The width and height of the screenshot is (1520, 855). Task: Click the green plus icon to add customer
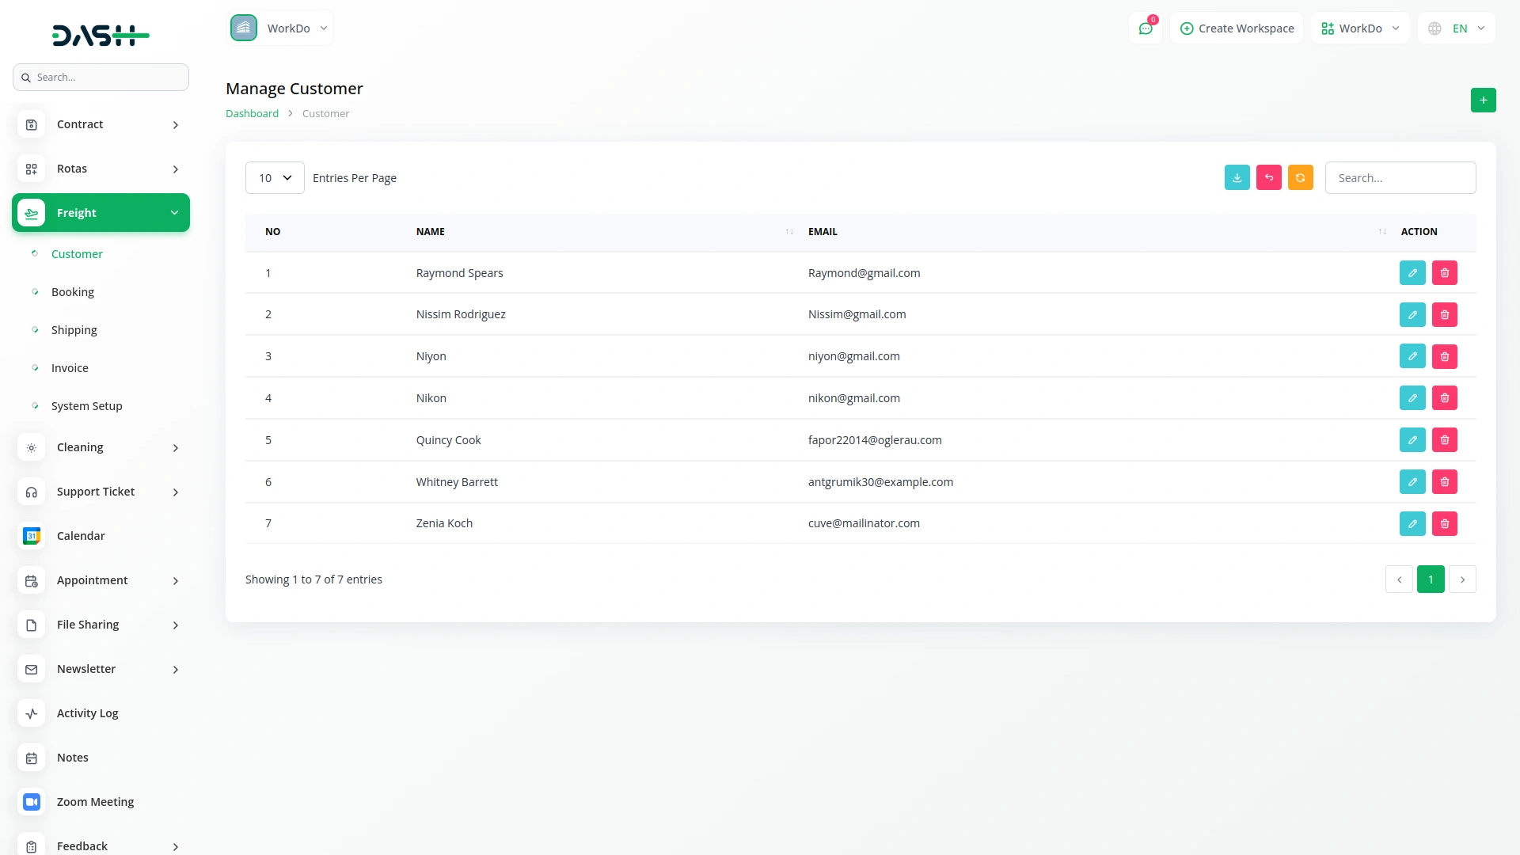pyautogui.click(x=1484, y=100)
